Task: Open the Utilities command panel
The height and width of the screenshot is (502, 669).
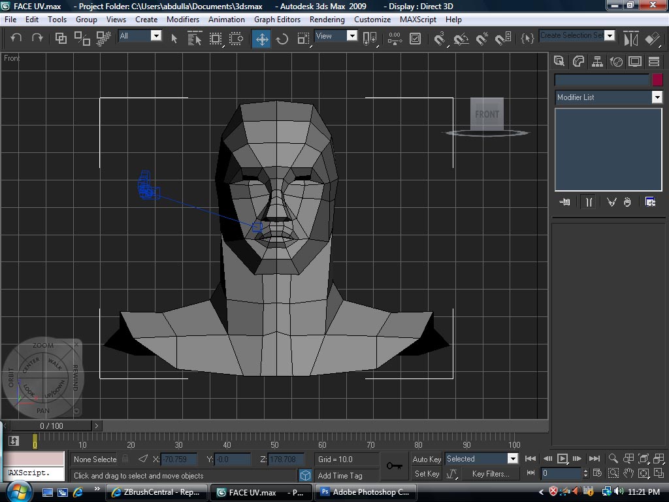Action: [653, 62]
